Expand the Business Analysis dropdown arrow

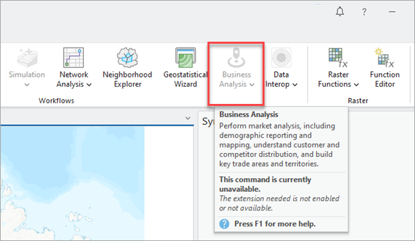(x=252, y=85)
